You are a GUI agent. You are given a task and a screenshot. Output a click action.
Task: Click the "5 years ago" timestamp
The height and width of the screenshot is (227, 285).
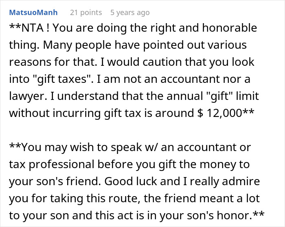130,13
